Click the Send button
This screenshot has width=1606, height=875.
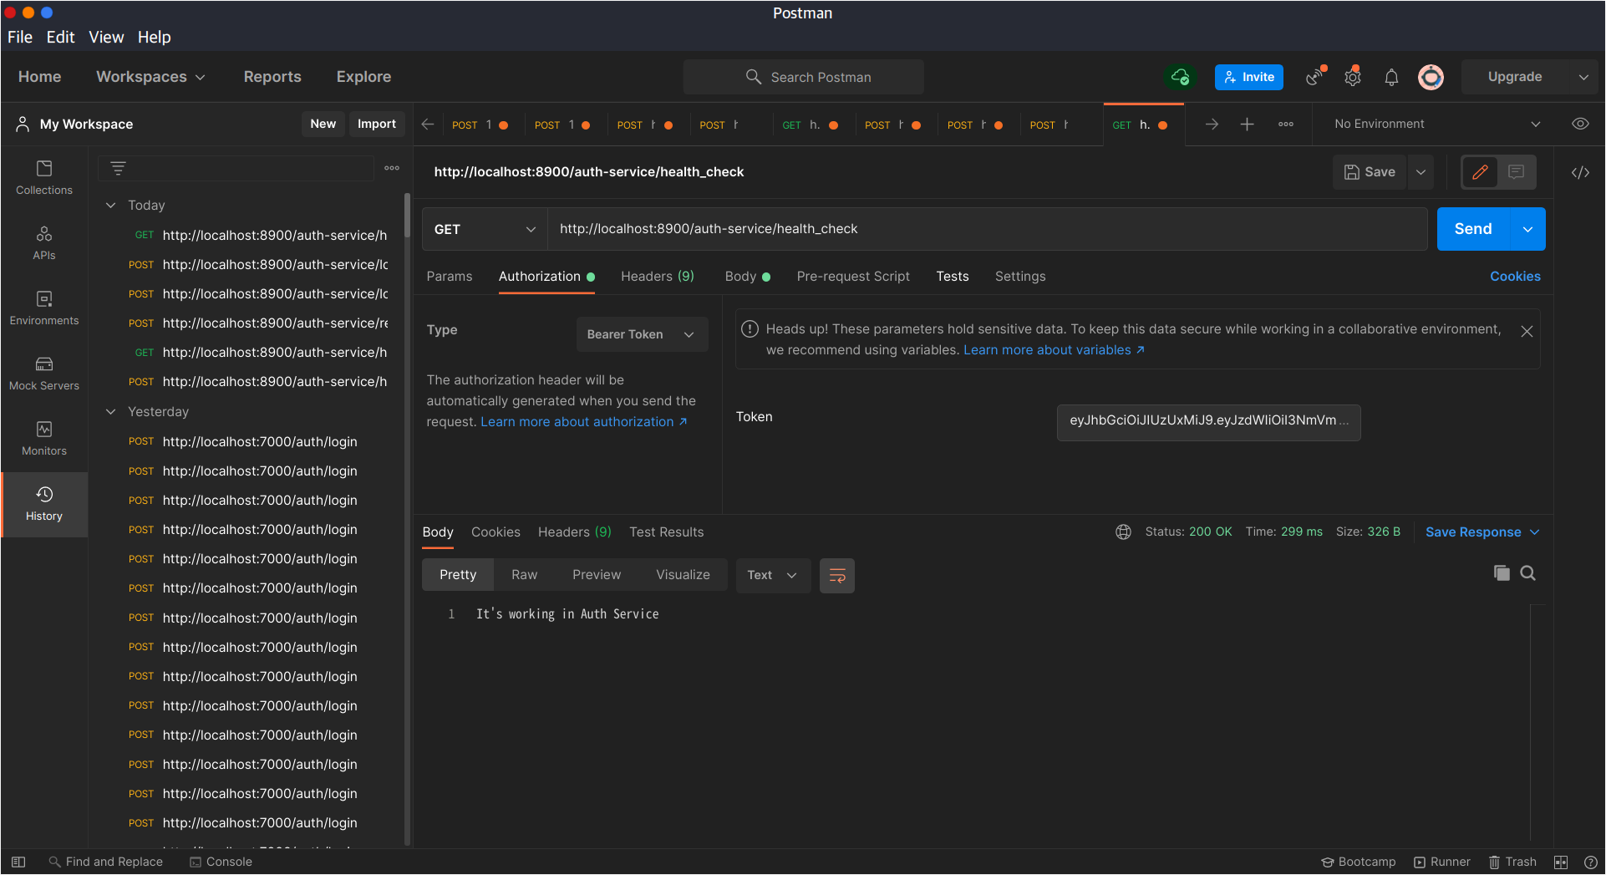[1473, 229]
